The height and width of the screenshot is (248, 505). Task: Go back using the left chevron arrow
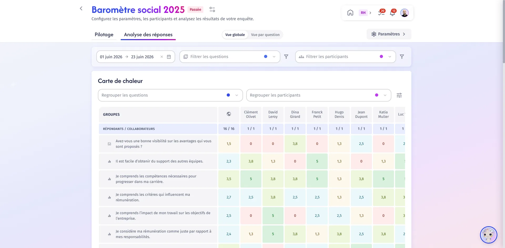(81, 9)
